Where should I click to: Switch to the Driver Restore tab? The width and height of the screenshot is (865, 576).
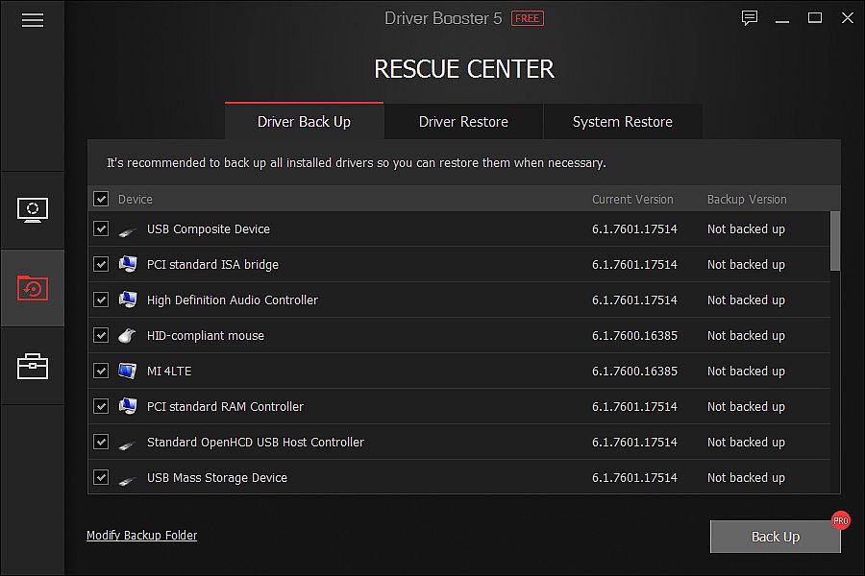[463, 121]
